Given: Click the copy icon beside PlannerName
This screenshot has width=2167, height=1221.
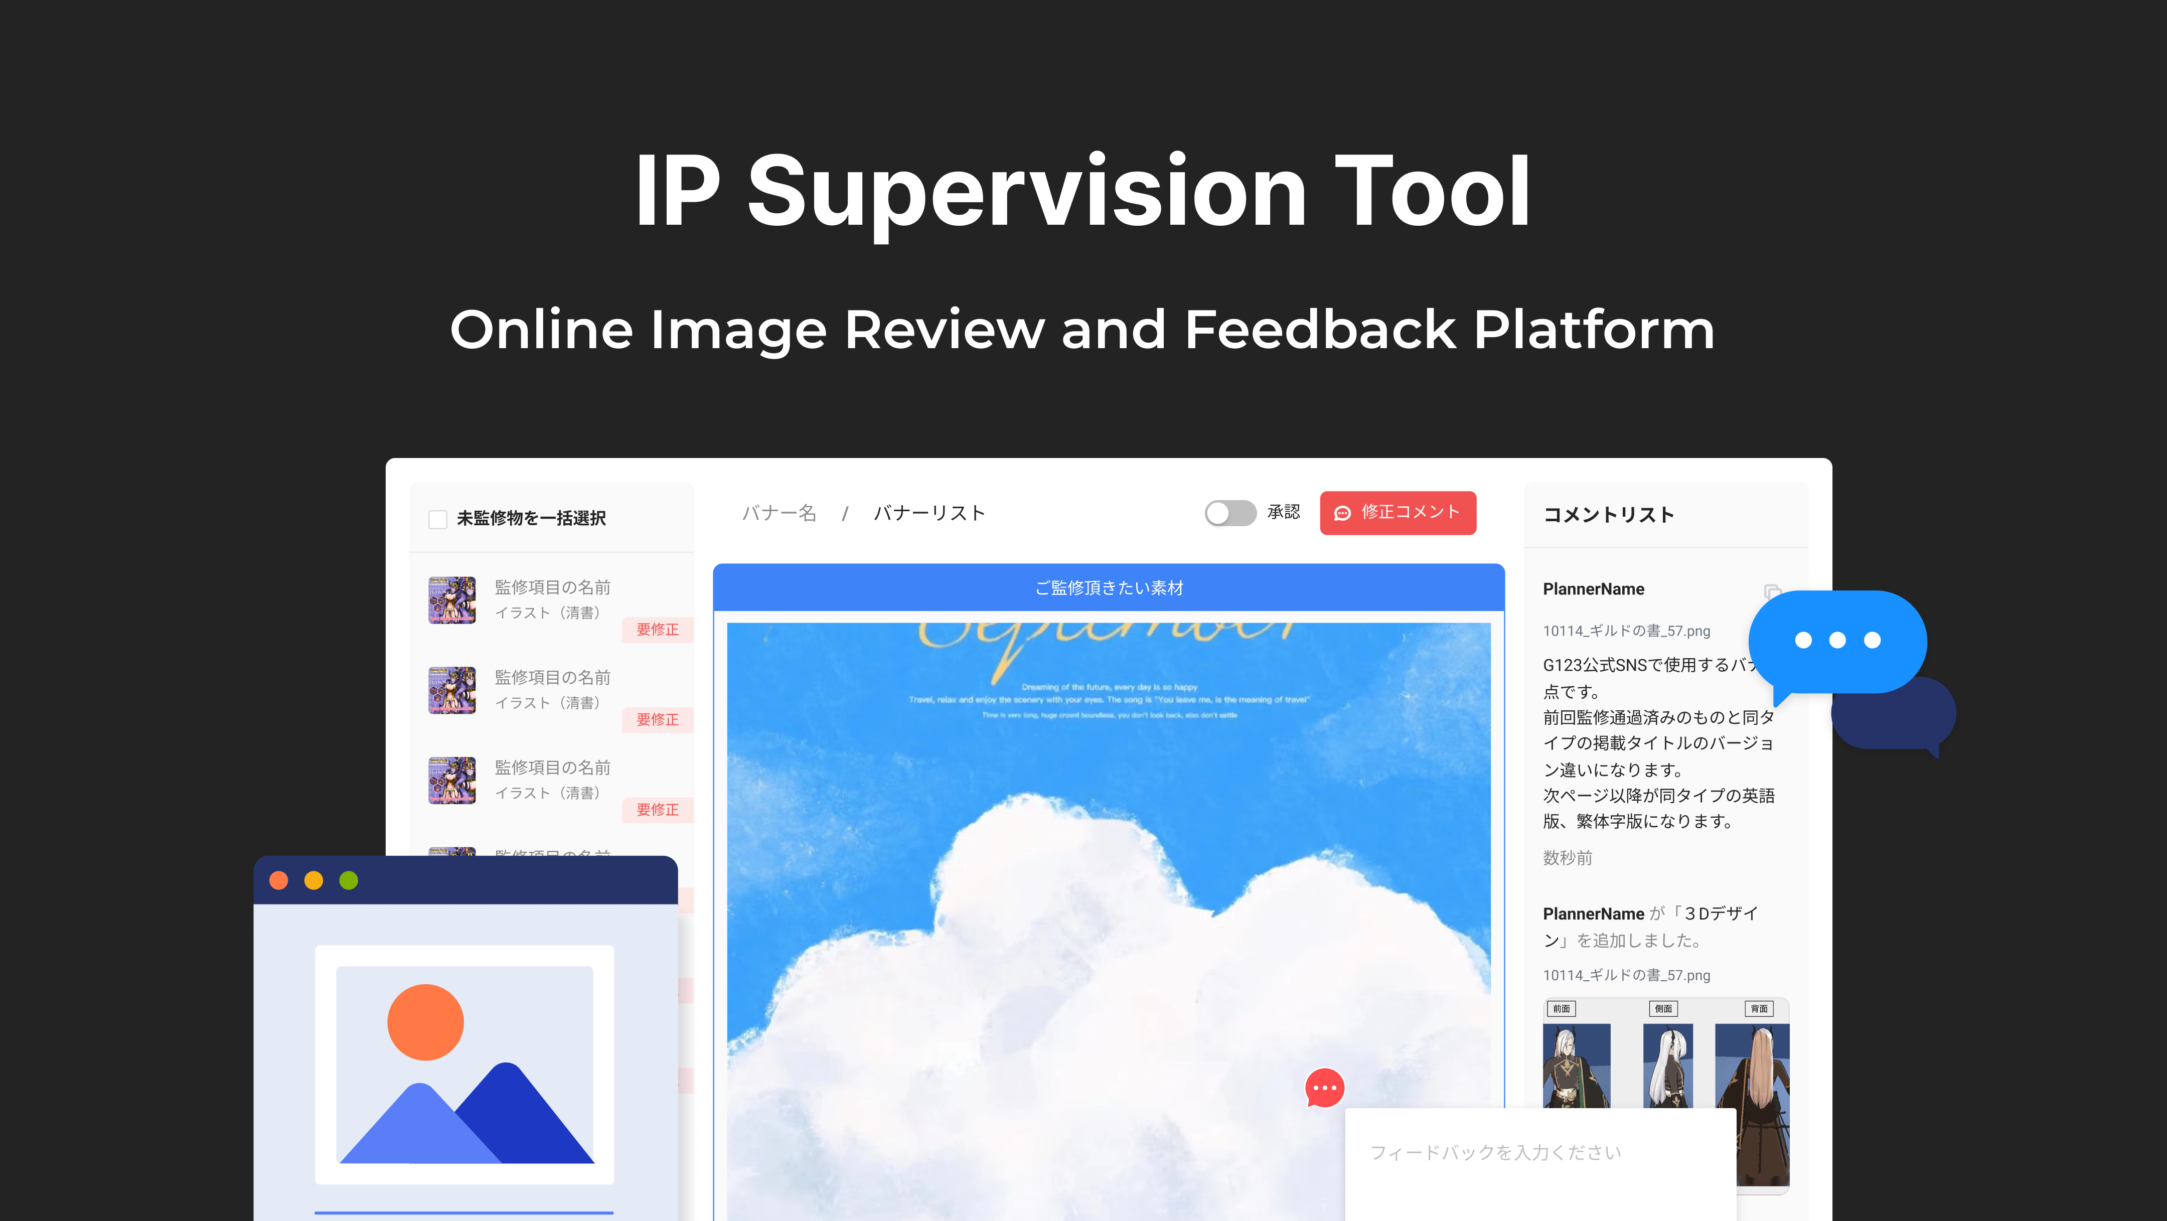Looking at the screenshot, I should point(1771,591).
